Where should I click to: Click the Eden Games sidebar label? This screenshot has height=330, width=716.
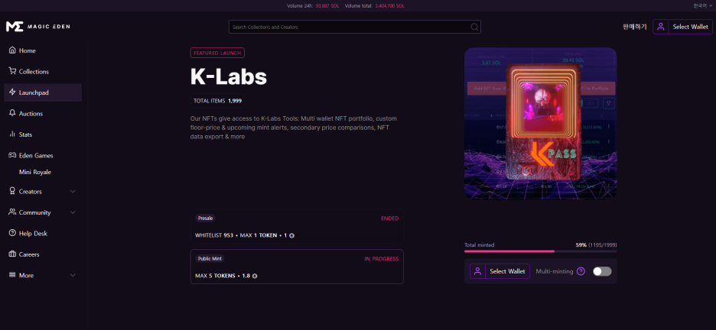[x=36, y=155]
